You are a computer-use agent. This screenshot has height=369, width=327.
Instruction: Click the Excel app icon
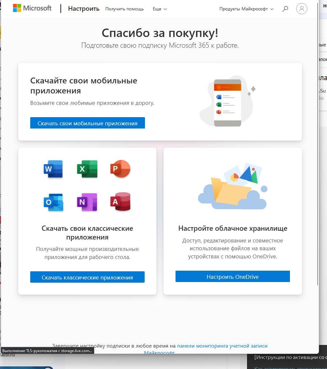tap(87, 169)
